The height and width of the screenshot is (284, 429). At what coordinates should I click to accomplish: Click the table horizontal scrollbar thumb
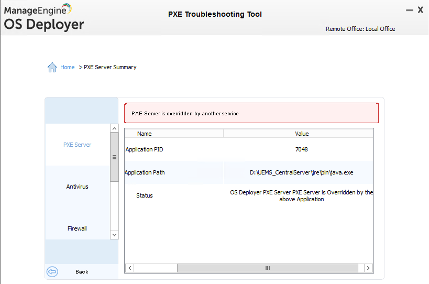pyautogui.click(x=268, y=268)
